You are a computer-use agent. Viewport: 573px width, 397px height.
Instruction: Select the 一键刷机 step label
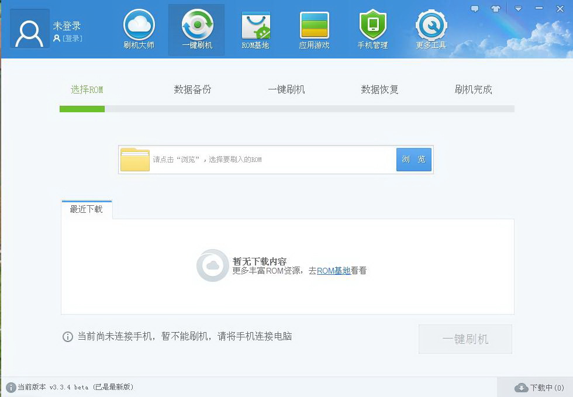286,89
